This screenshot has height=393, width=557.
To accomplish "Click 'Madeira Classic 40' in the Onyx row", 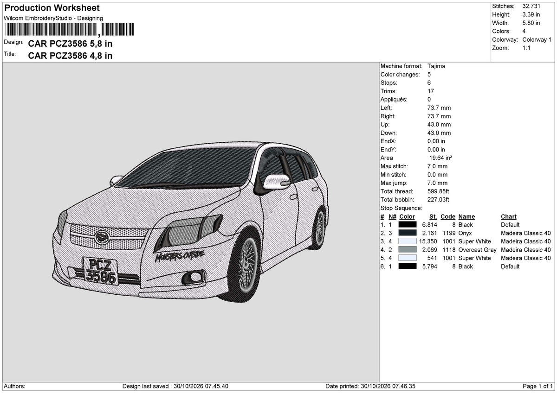I will point(526,233).
